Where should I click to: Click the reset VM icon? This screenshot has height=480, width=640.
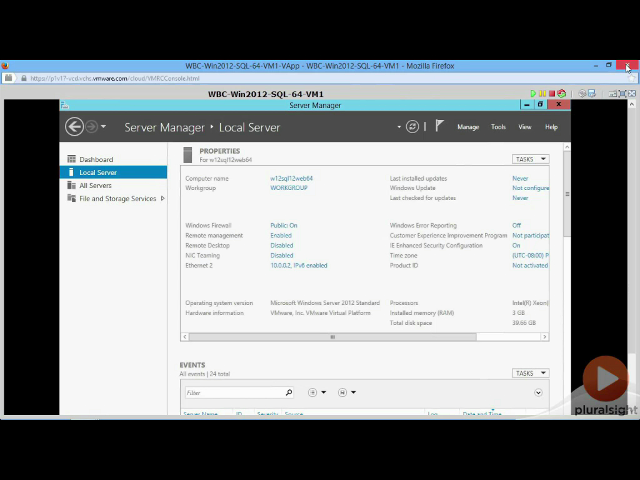click(562, 94)
